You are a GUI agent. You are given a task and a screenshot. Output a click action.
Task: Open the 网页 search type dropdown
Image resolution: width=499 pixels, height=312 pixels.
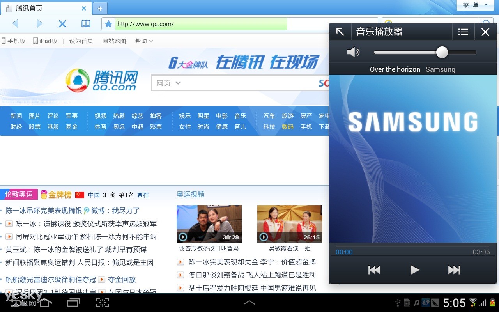(169, 83)
